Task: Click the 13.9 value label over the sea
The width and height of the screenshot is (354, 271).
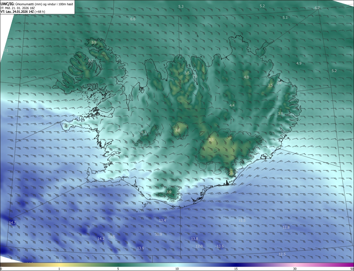Action: pos(140,248)
